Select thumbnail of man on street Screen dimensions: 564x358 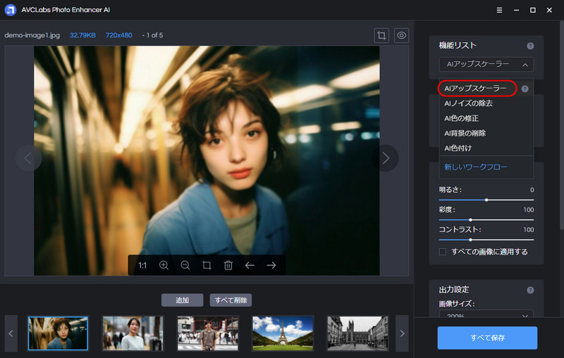tap(207, 333)
